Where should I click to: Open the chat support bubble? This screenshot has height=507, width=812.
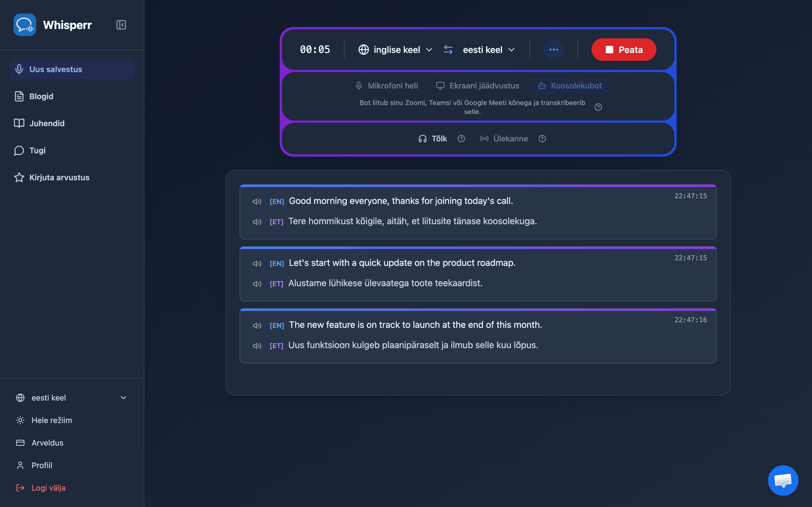click(783, 480)
